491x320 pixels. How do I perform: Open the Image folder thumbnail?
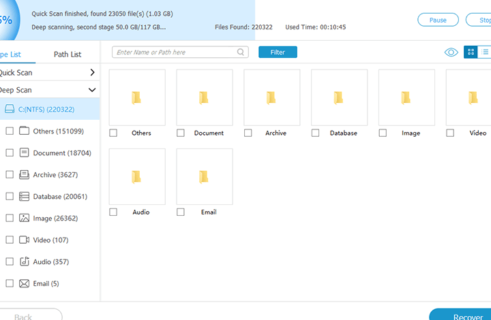click(406, 97)
